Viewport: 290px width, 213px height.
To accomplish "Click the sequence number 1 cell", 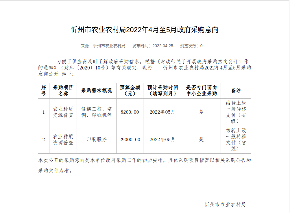I will coord(44,112).
